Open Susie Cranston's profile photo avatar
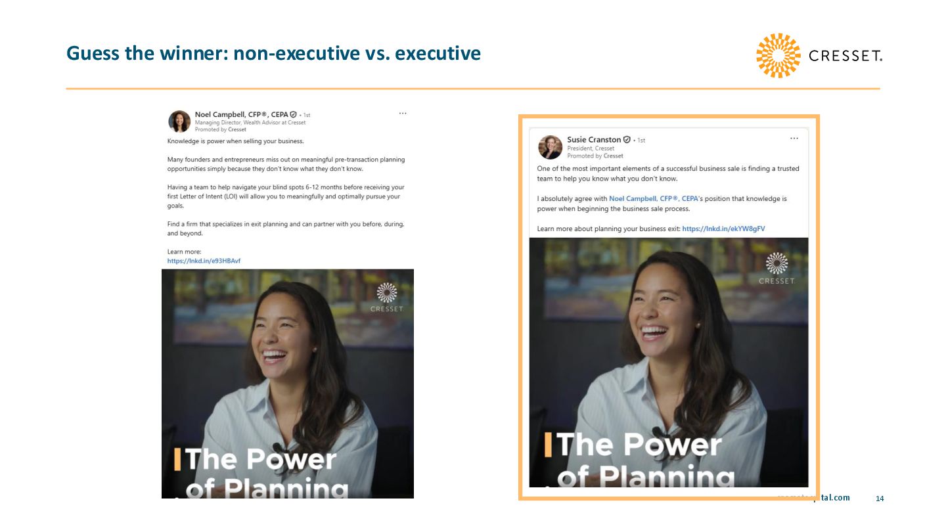This screenshot has width=946, height=532. 550,147
